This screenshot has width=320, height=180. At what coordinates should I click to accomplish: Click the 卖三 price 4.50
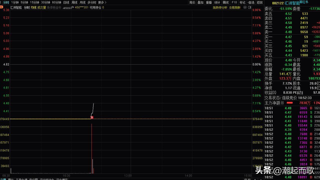(288, 23)
